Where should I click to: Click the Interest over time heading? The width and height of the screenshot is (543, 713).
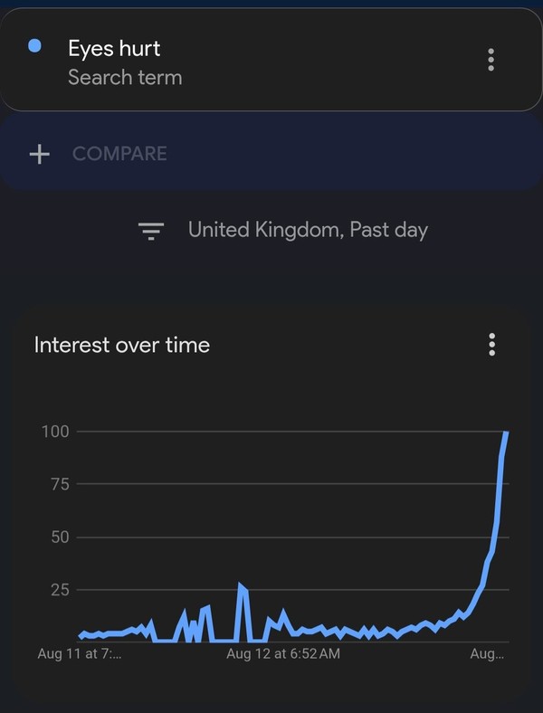tap(122, 345)
